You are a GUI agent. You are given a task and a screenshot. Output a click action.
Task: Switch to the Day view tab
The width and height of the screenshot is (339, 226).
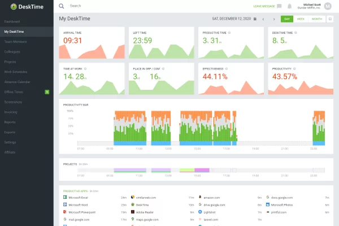tap(287, 19)
